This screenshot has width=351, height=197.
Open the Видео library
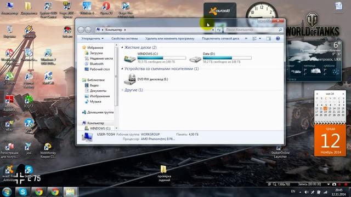click(x=94, y=85)
